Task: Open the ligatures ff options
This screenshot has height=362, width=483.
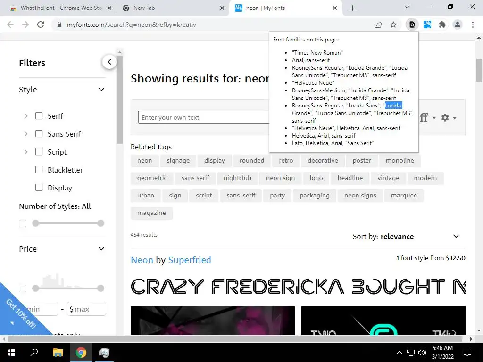Action: click(427, 117)
